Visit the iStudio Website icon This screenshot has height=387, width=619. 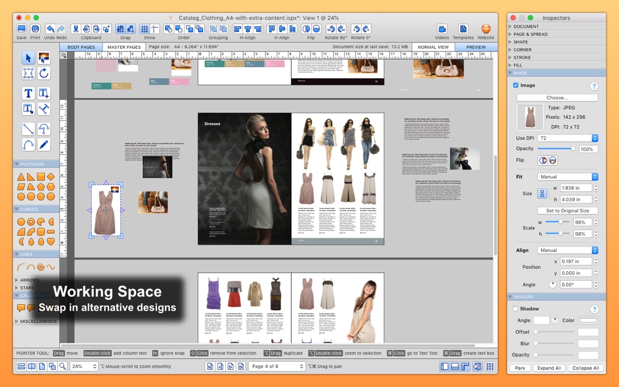486,29
